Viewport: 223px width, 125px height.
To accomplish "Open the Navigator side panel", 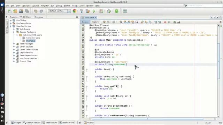I will pyautogui.click(x=7, y=27).
